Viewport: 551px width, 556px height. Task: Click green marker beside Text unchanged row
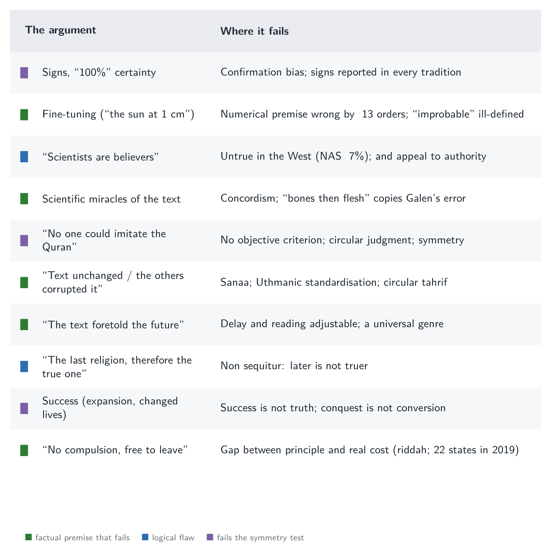(24, 283)
